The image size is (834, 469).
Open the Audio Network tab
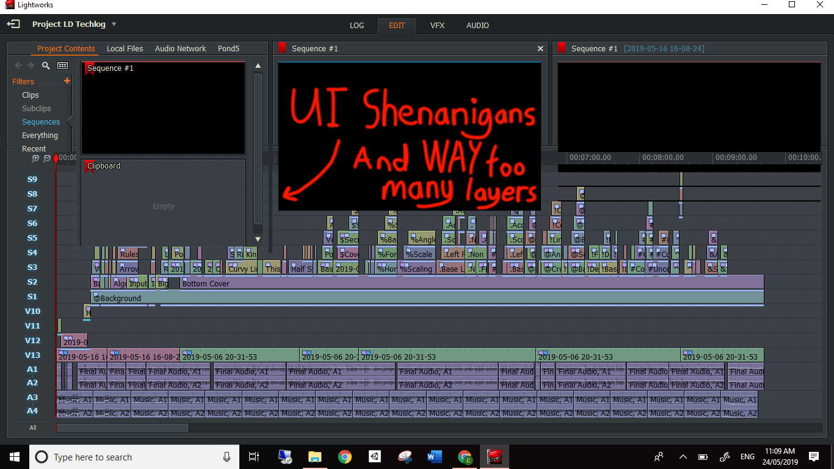pyautogui.click(x=181, y=49)
